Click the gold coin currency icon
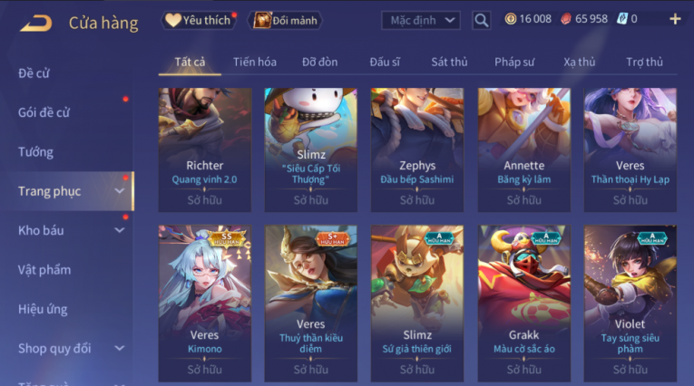Image resolution: width=694 pixels, height=386 pixels. (x=511, y=19)
